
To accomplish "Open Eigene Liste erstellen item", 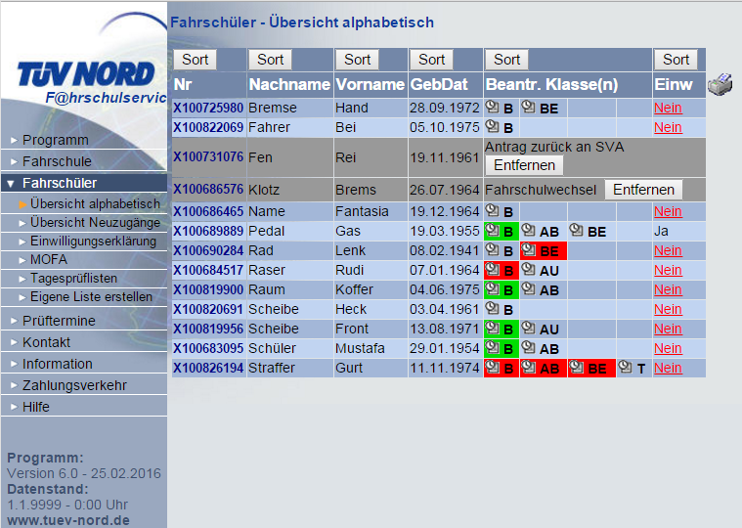I will click(91, 296).
